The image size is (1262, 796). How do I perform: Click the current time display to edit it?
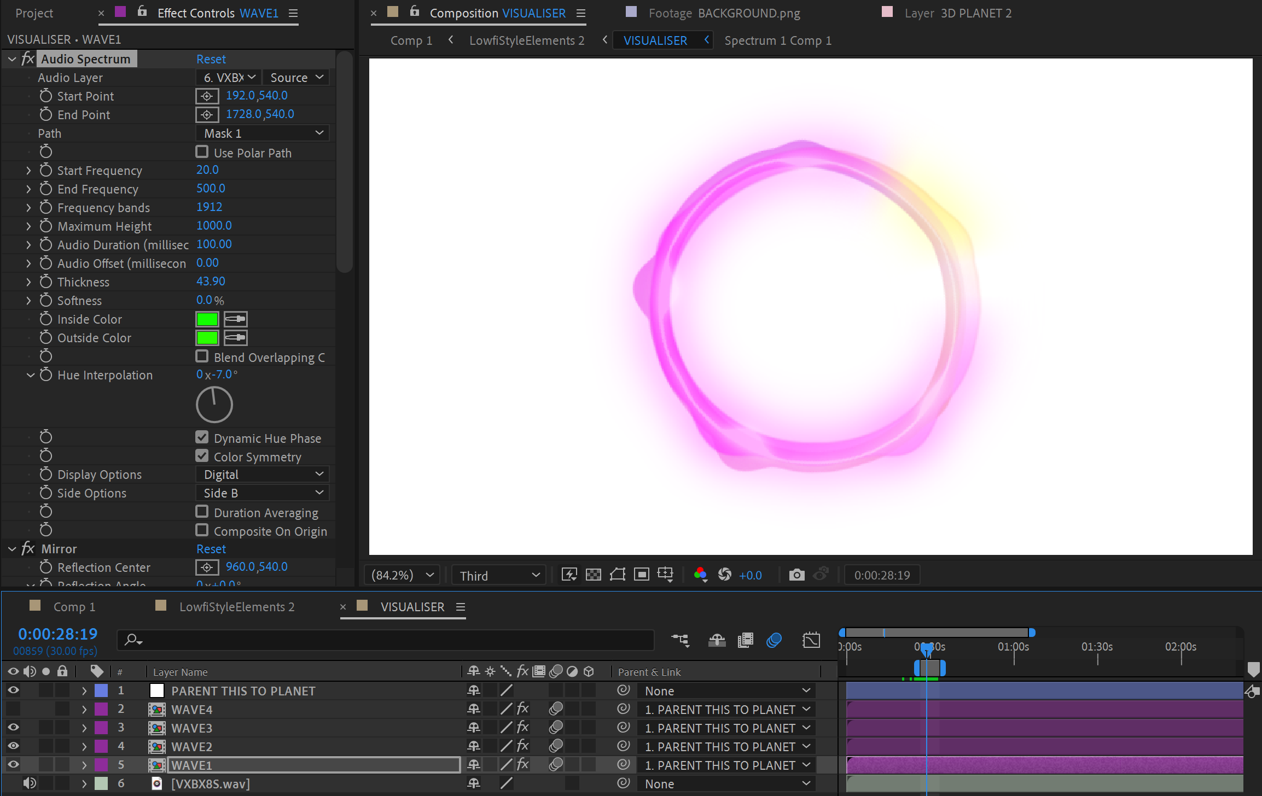(x=57, y=634)
